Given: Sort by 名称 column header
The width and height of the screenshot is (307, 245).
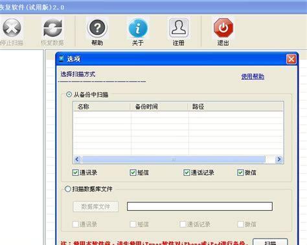Looking at the screenshot, I should [102, 107].
